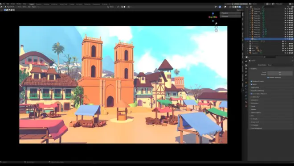Switch viewport to Rendered shading mode
Screen dimensions: 294x166
pyautogui.click(x=240, y=7)
